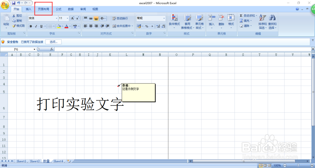This screenshot has width=315, height=168.
Task: Open the Review (审阅) tab
Action: (x=83, y=9)
